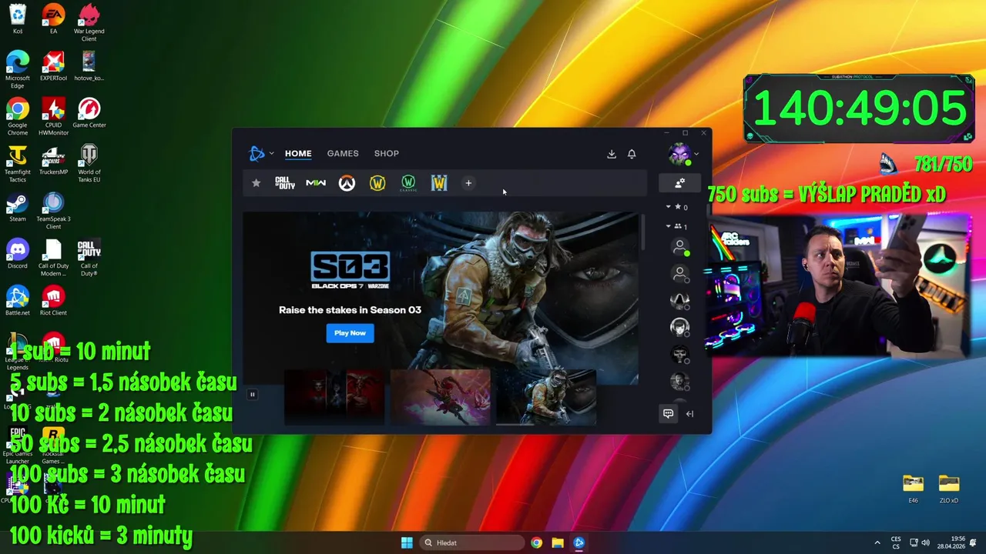Open the downloads icon in Battle.net
986x554 pixels.
pyautogui.click(x=612, y=154)
